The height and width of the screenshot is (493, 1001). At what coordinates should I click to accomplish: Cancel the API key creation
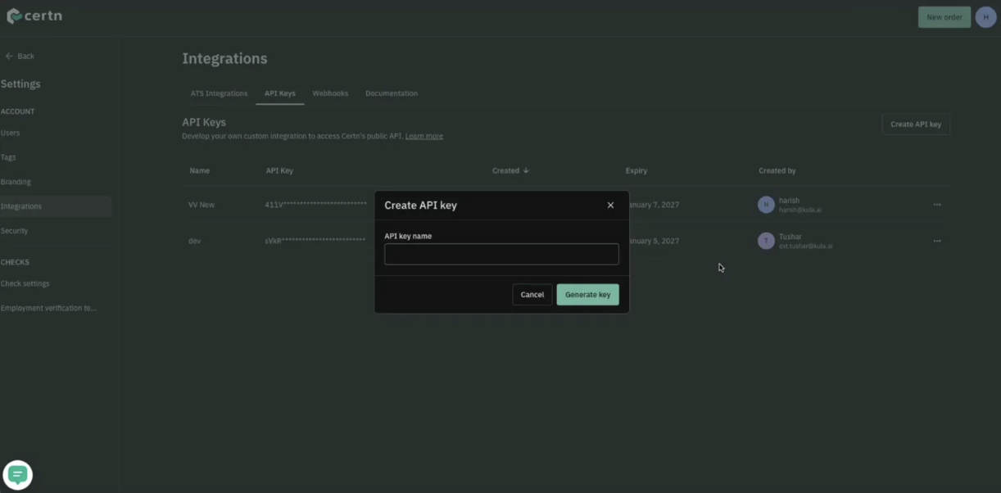click(532, 295)
